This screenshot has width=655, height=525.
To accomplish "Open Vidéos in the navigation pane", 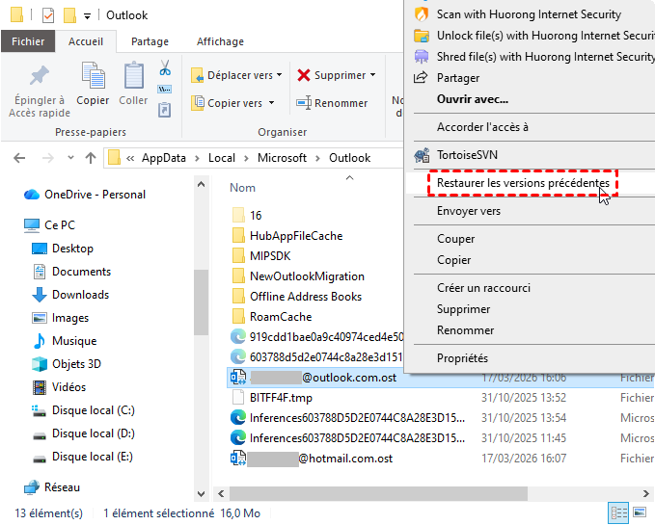I will point(59,387).
